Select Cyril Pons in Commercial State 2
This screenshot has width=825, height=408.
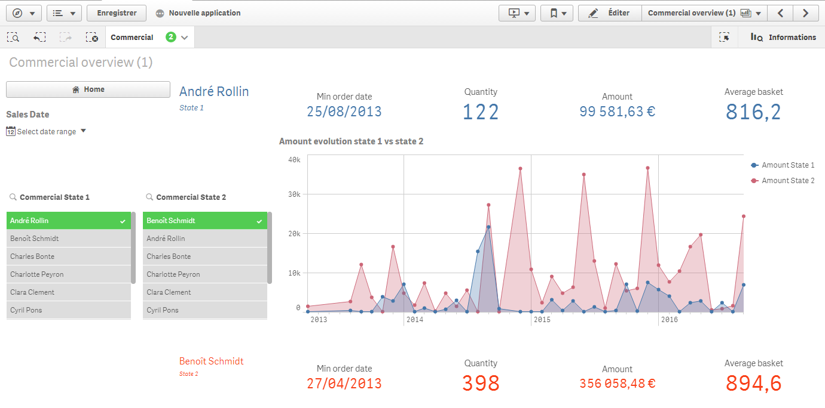pos(205,310)
